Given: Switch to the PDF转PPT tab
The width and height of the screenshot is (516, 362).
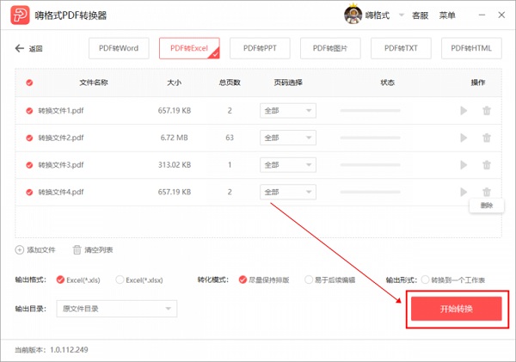Looking at the screenshot, I should pos(261,49).
